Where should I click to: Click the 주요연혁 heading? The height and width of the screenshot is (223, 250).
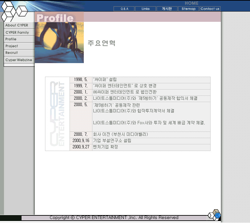point(101,43)
